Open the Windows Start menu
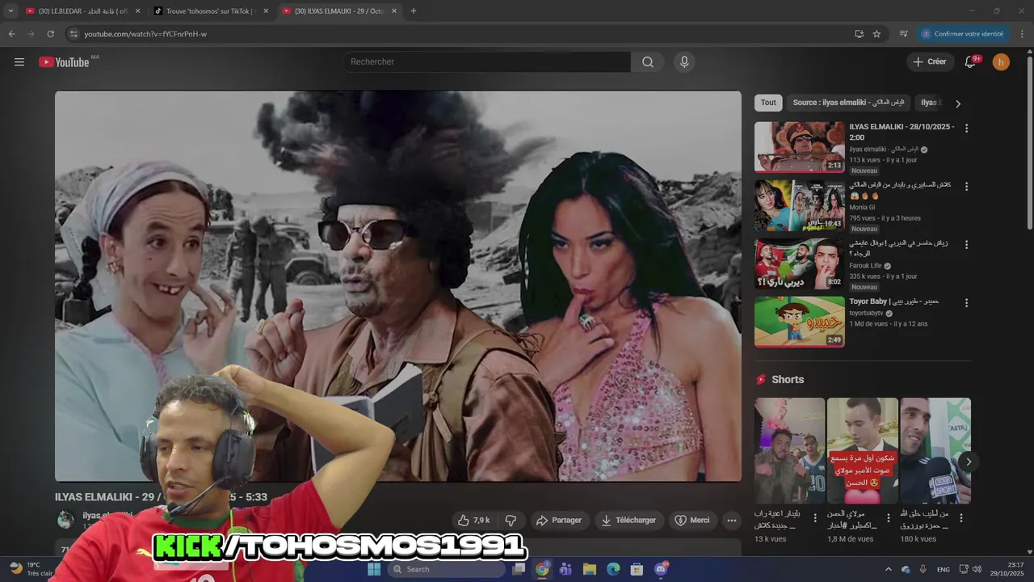The width and height of the screenshot is (1034, 582). (x=374, y=569)
